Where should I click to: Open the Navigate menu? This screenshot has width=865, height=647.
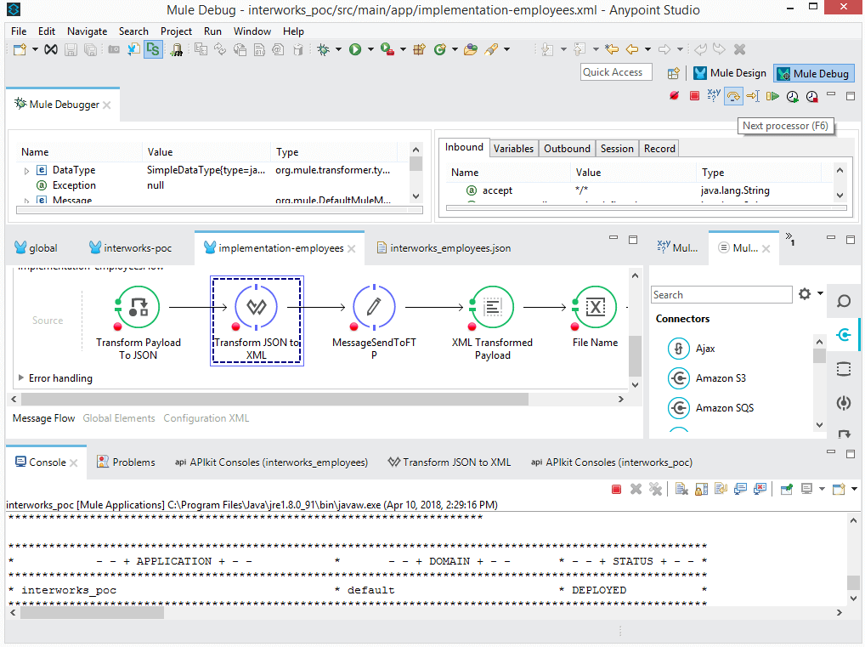coord(87,31)
